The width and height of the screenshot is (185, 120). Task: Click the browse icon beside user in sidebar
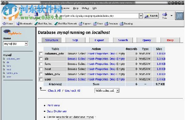[4, 77]
